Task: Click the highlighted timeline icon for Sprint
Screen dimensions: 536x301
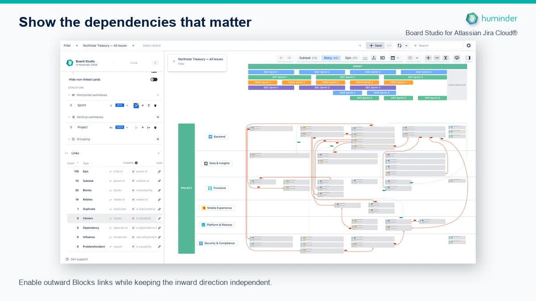Action: click(136, 105)
